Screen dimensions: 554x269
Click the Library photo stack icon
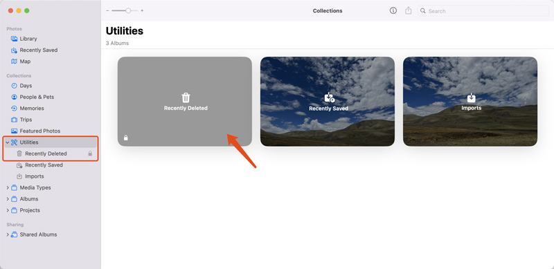pos(14,39)
